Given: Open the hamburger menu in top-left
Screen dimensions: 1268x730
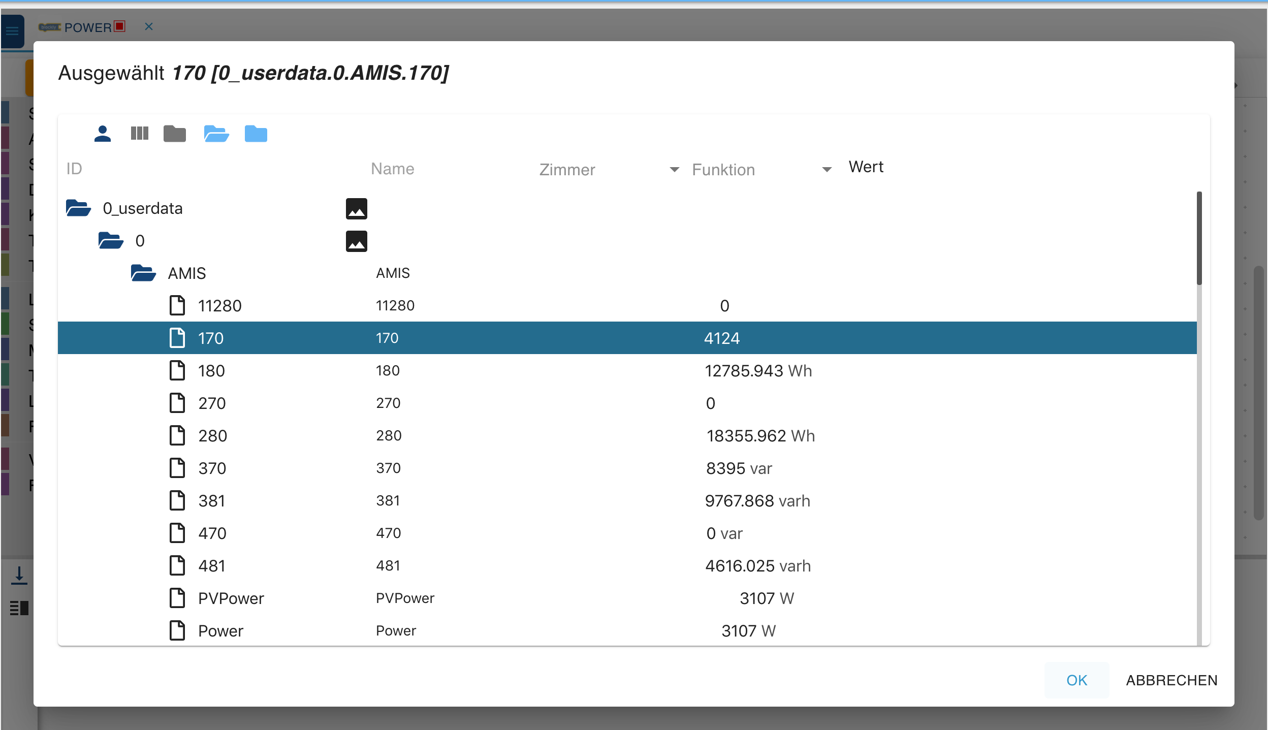Looking at the screenshot, I should (12, 31).
